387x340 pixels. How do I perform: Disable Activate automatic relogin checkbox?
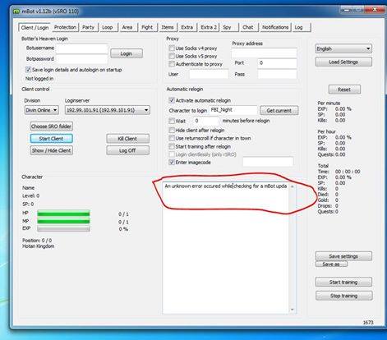(x=172, y=100)
